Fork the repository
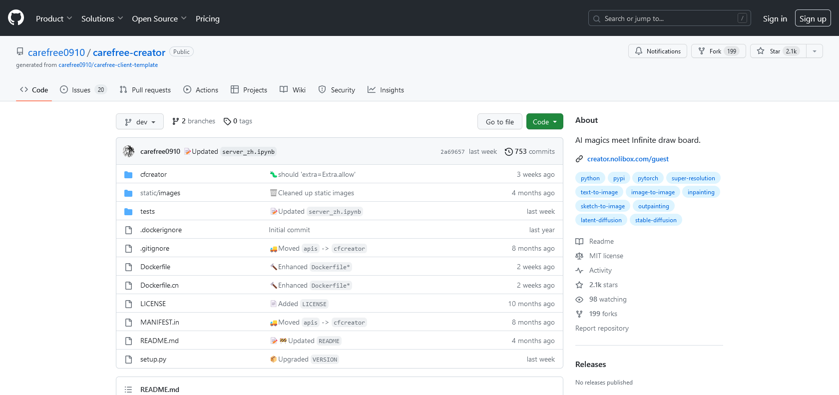Screen dimensions: 839x395 pos(718,51)
